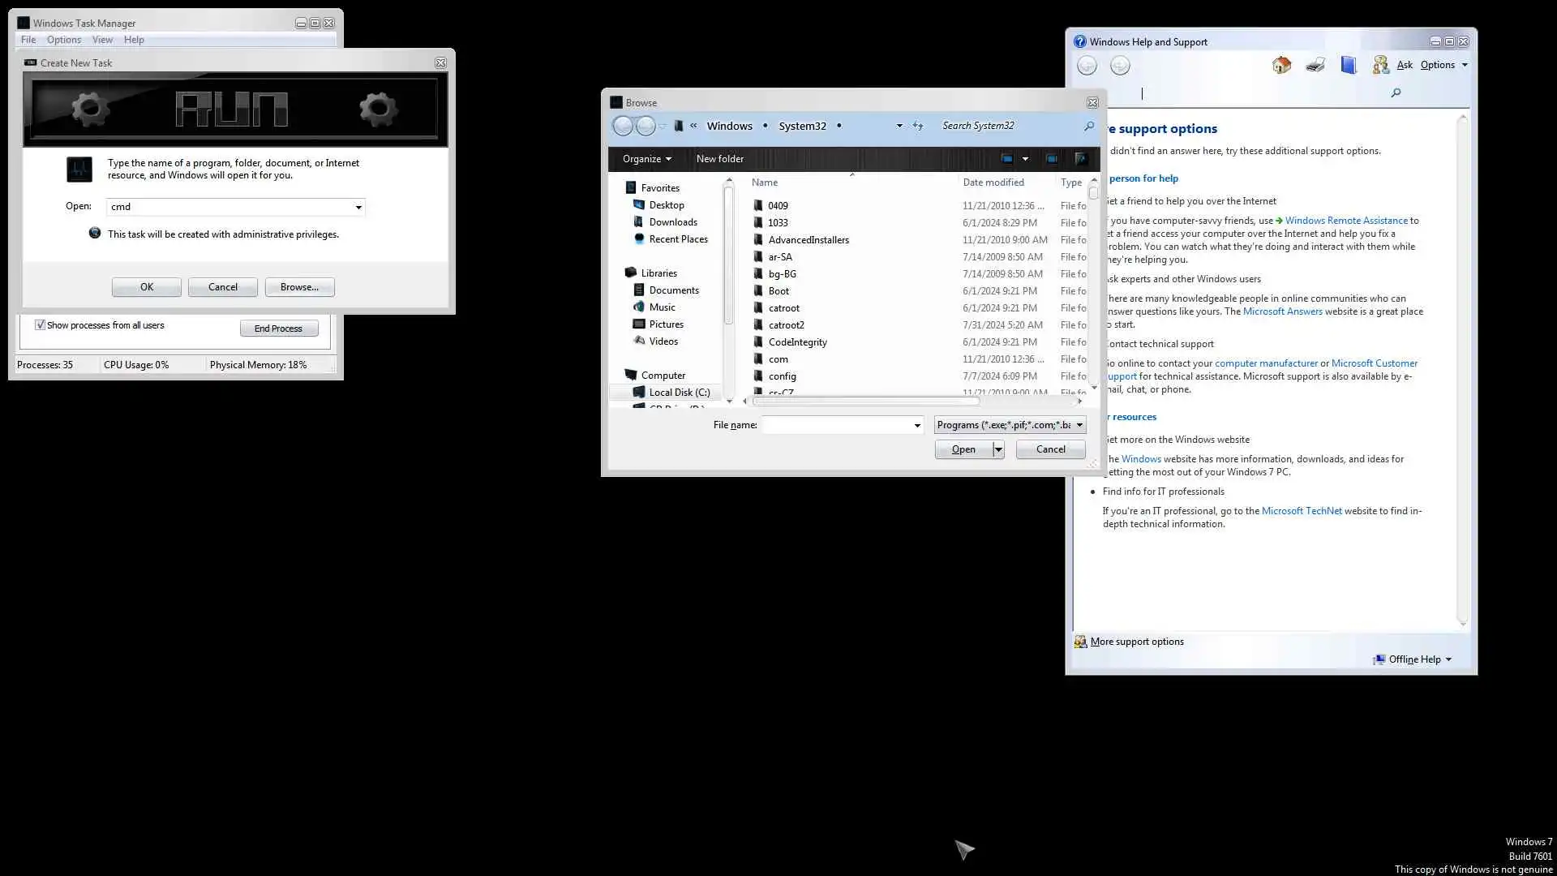
Task: Expand the Open combo box dropdown
Action: pyautogui.click(x=358, y=208)
